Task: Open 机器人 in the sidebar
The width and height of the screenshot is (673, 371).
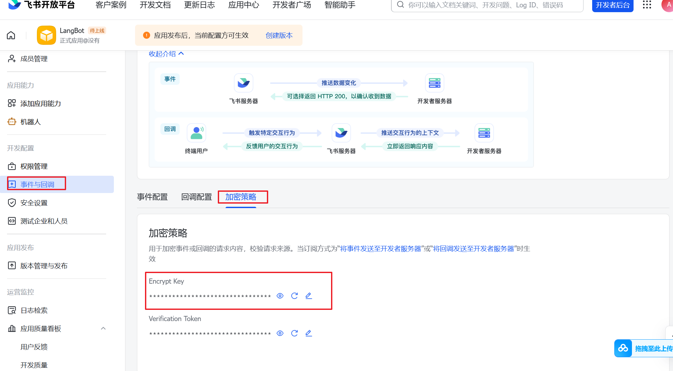Action: tap(30, 122)
